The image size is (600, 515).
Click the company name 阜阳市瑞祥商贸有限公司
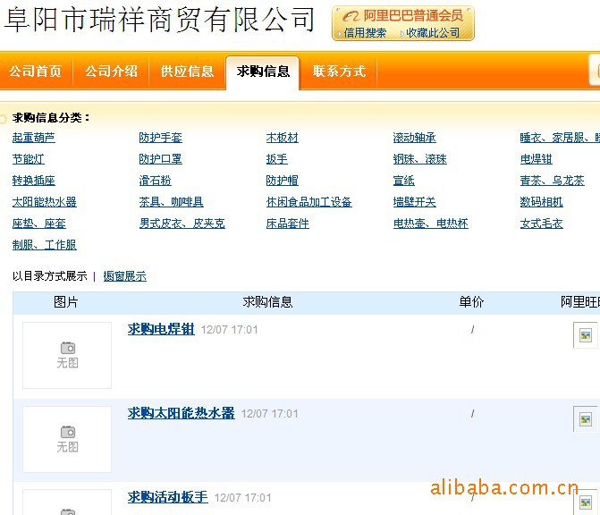coord(159,20)
